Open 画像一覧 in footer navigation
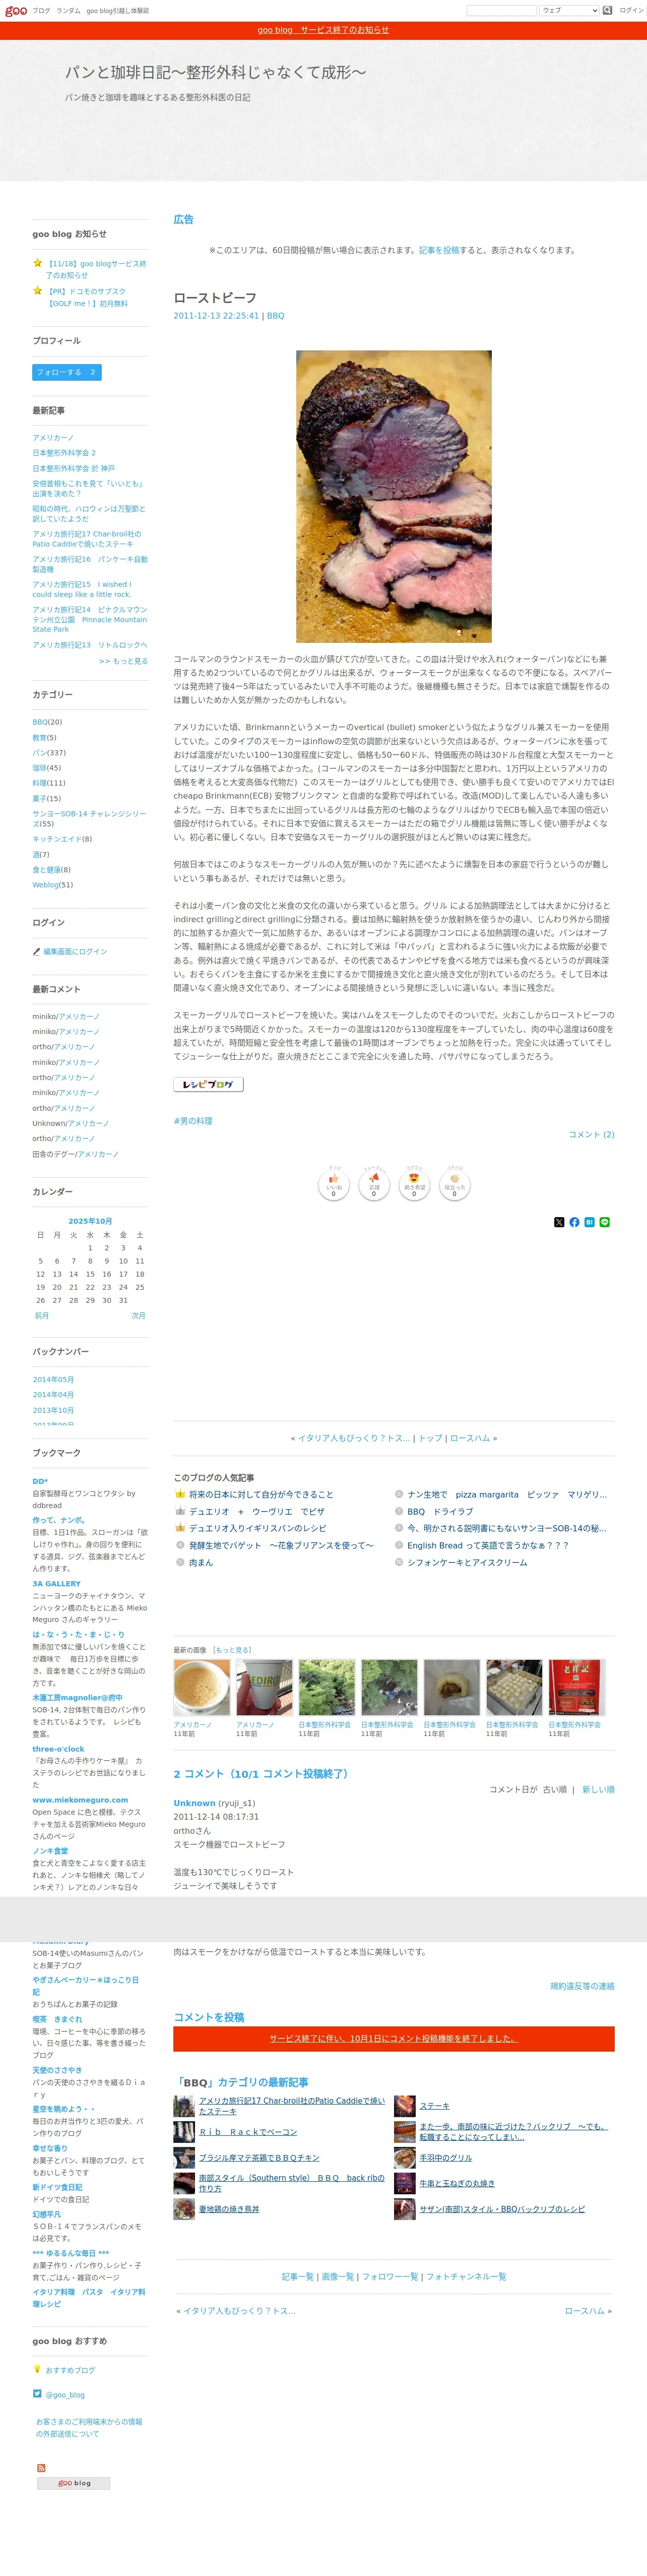The height and width of the screenshot is (2576, 647). tap(337, 2277)
